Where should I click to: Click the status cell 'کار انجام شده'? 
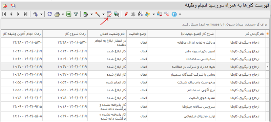point(107,82)
